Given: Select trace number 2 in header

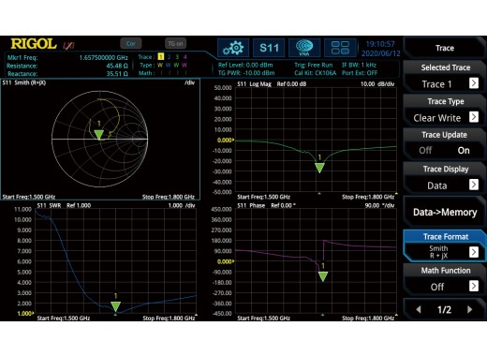Looking at the screenshot, I should coord(169,56).
